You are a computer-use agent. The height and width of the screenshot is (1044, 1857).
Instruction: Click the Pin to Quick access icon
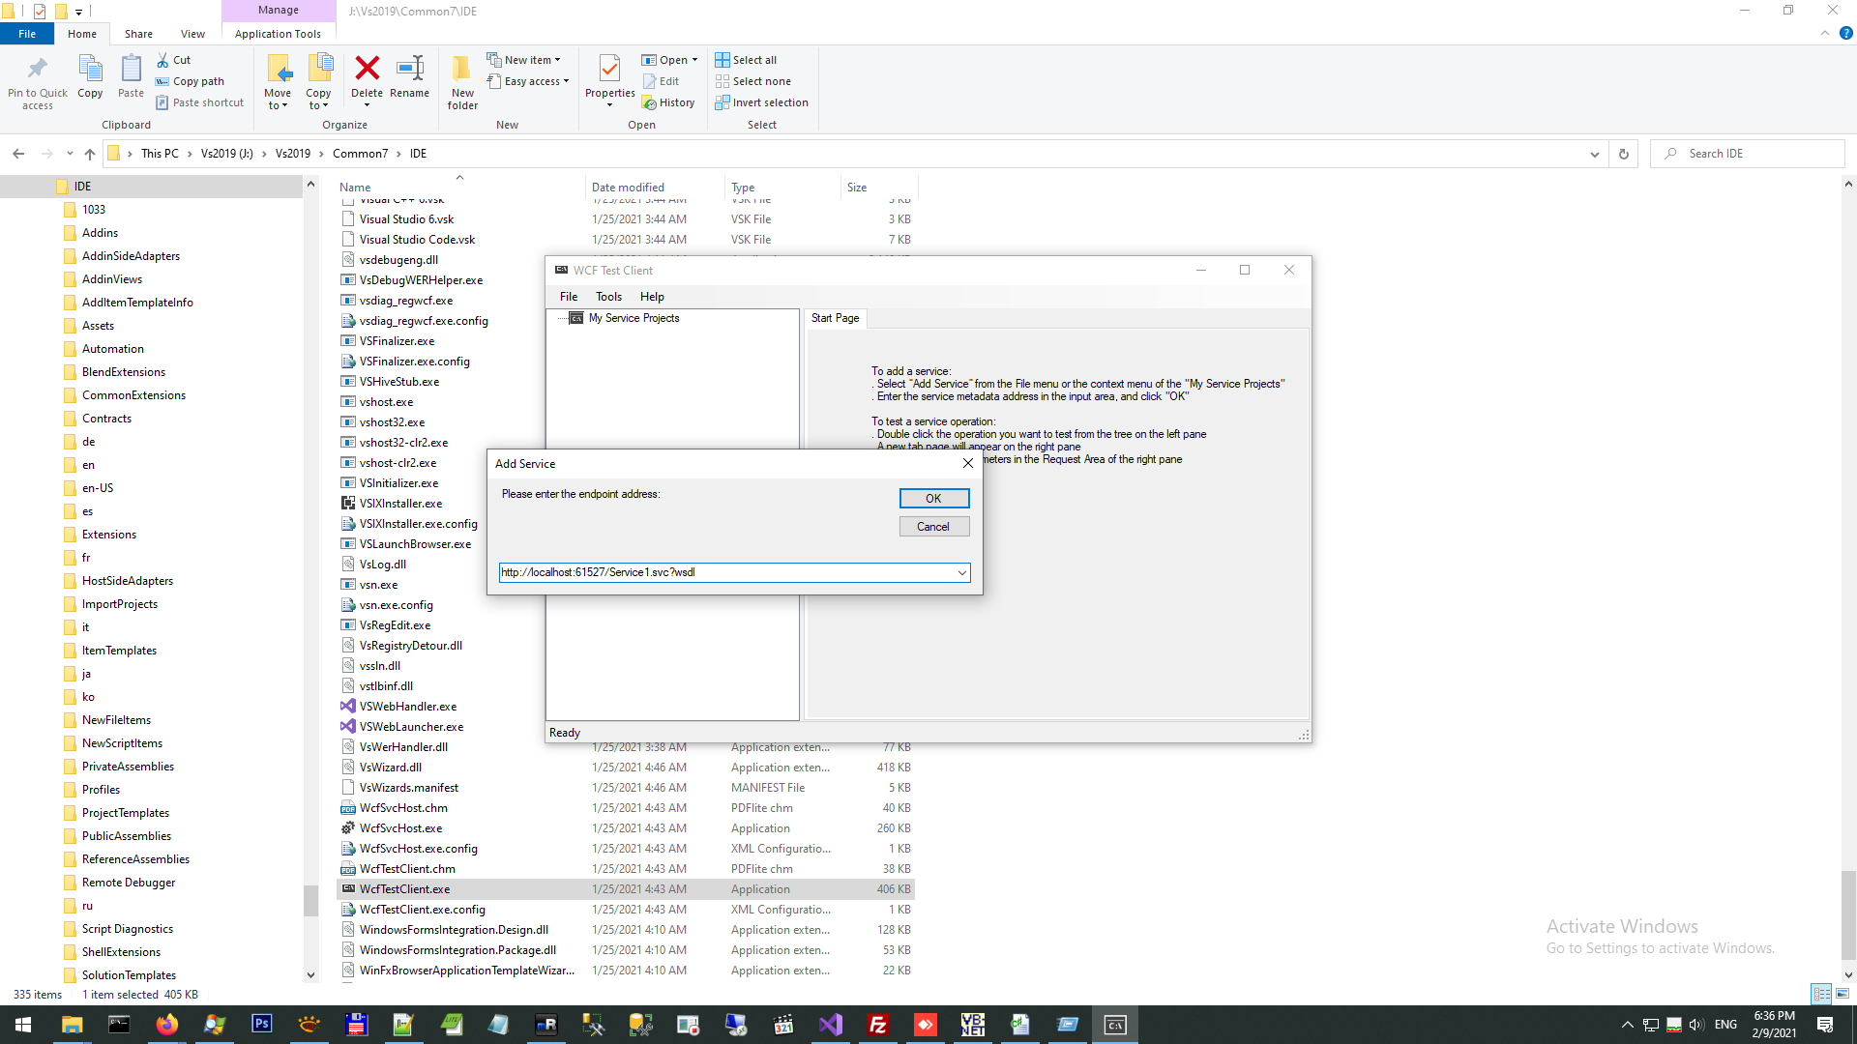click(38, 81)
